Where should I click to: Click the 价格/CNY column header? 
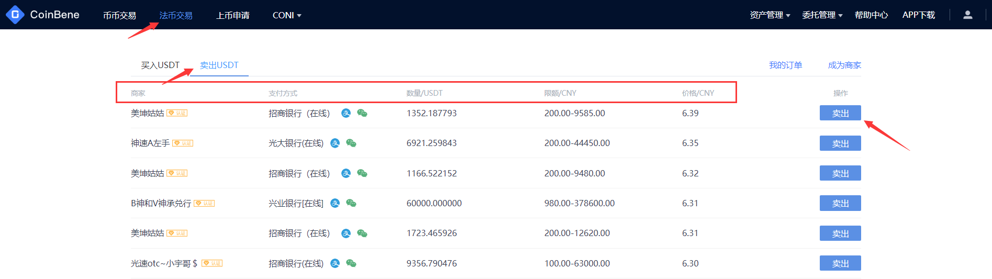[x=698, y=93]
